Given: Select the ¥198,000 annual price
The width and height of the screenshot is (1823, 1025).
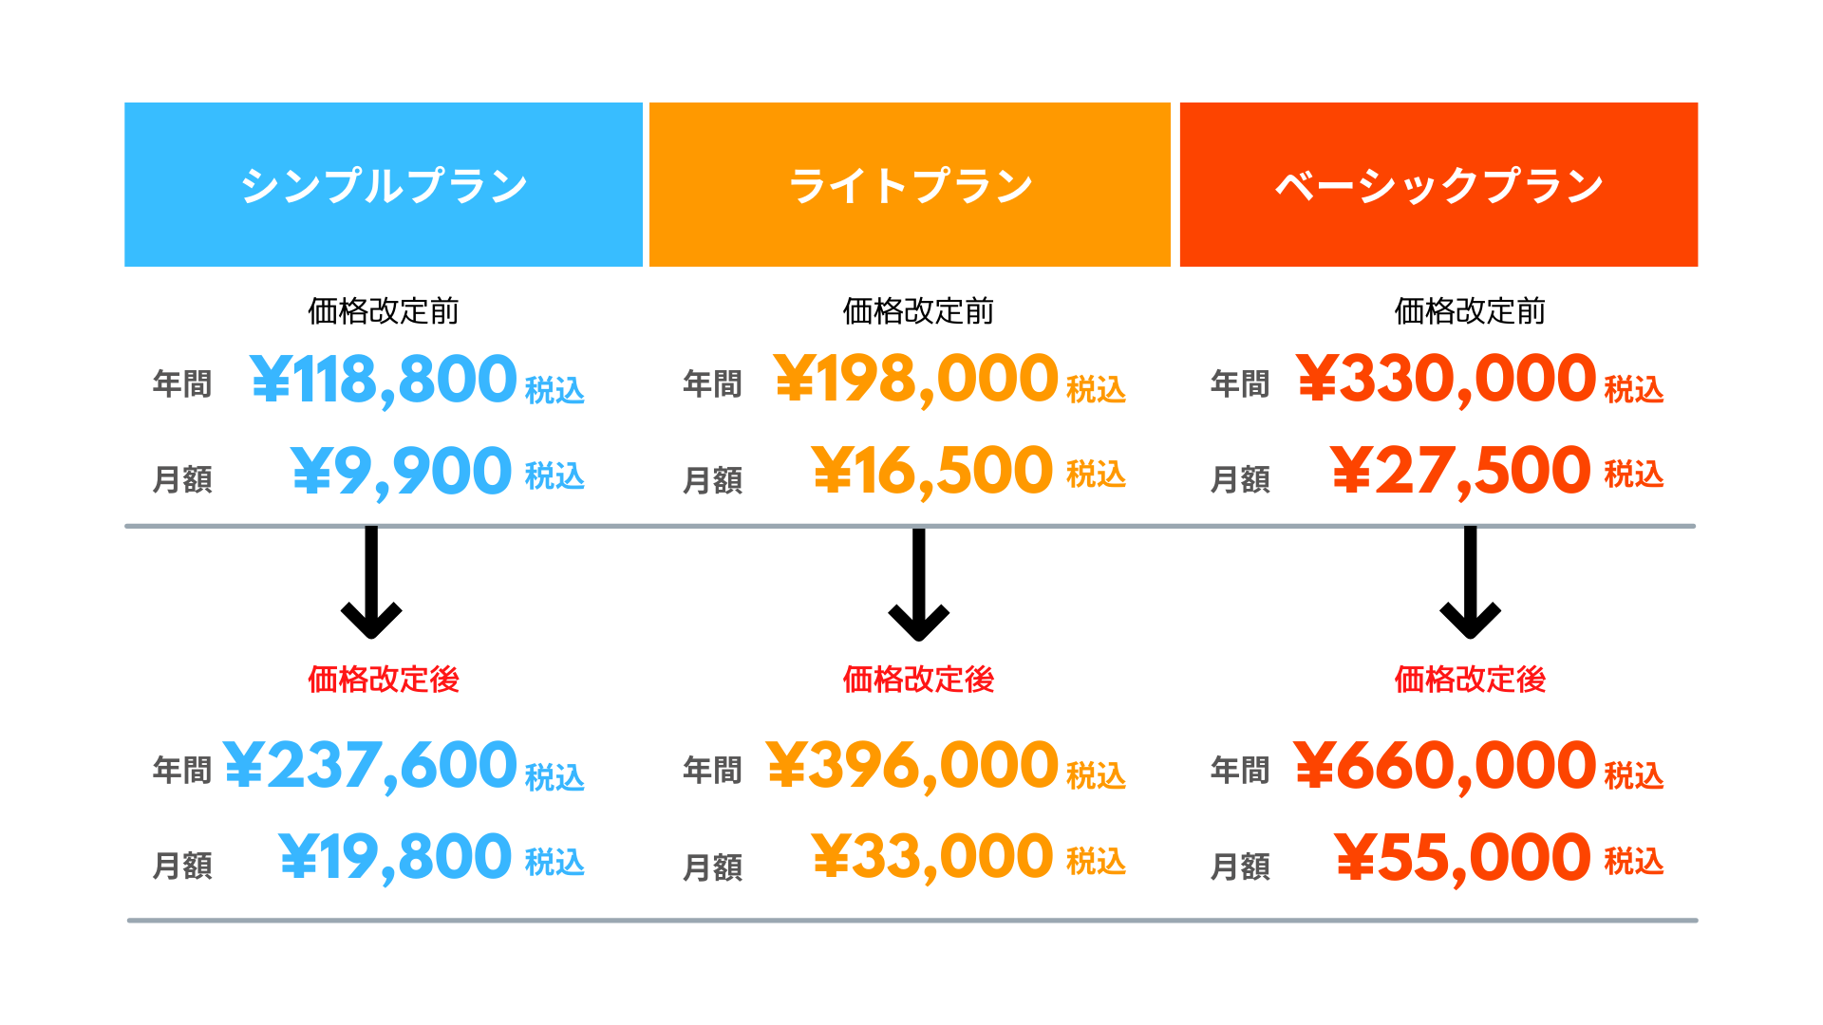Looking at the screenshot, I should click(x=916, y=380).
